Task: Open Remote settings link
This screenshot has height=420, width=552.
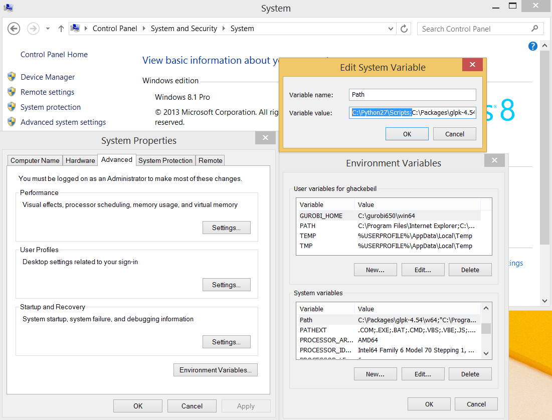Action: coord(48,92)
